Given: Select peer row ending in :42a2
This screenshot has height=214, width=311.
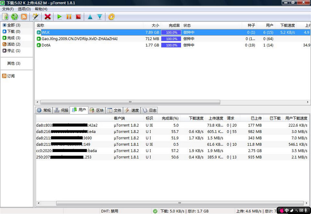Looking at the screenshot, I should 172,125.
